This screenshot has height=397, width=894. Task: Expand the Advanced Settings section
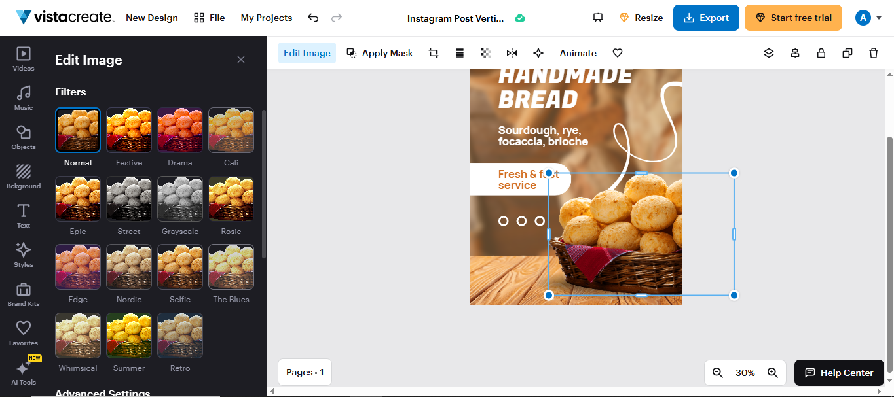tap(102, 392)
